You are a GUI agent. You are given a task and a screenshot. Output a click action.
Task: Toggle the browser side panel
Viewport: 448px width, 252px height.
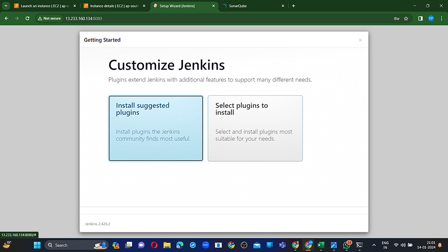pos(420,18)
